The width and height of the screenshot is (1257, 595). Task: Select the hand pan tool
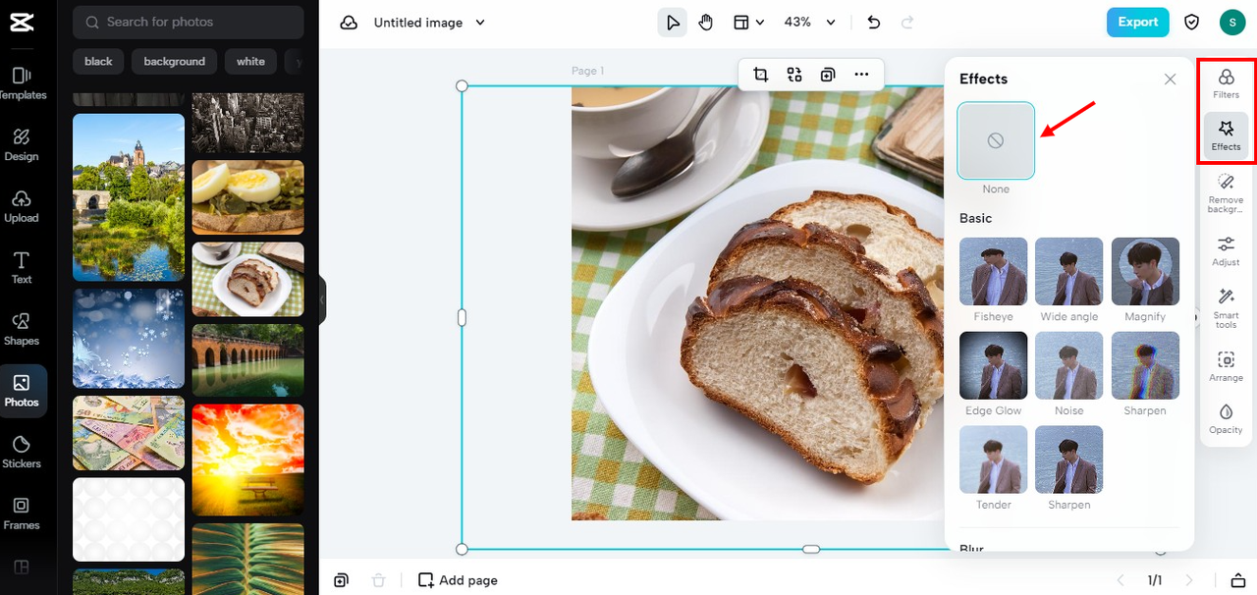point(706,23)
